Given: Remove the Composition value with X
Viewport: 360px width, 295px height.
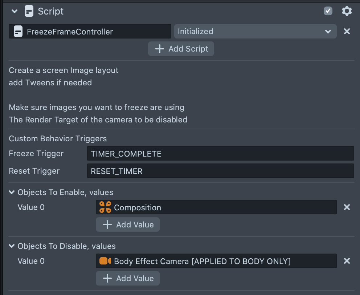Looking at the screenshot, I should point(347,207).
